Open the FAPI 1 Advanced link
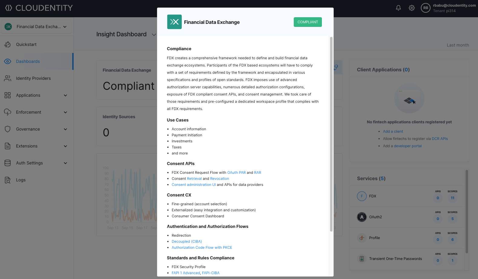Viewport: 478px width, 279px height. click(x=186, y=273)
